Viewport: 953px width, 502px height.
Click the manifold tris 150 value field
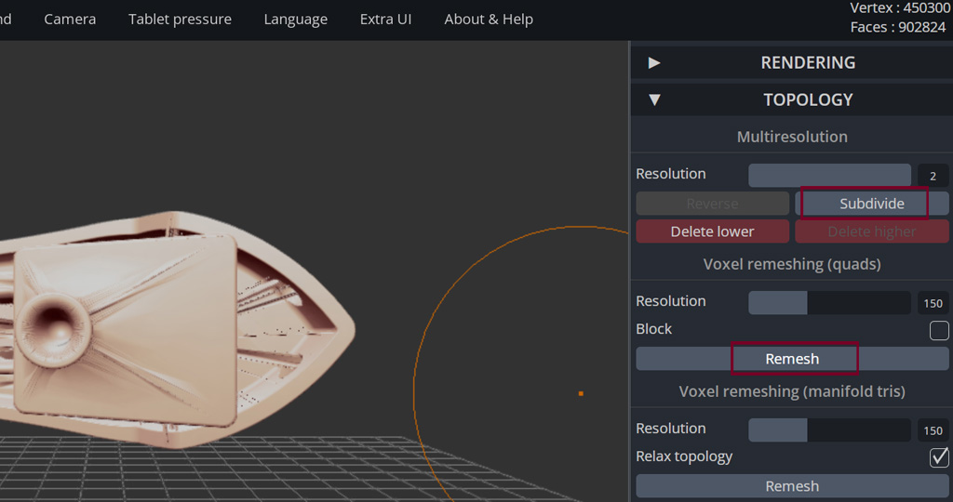click(933, 430)
